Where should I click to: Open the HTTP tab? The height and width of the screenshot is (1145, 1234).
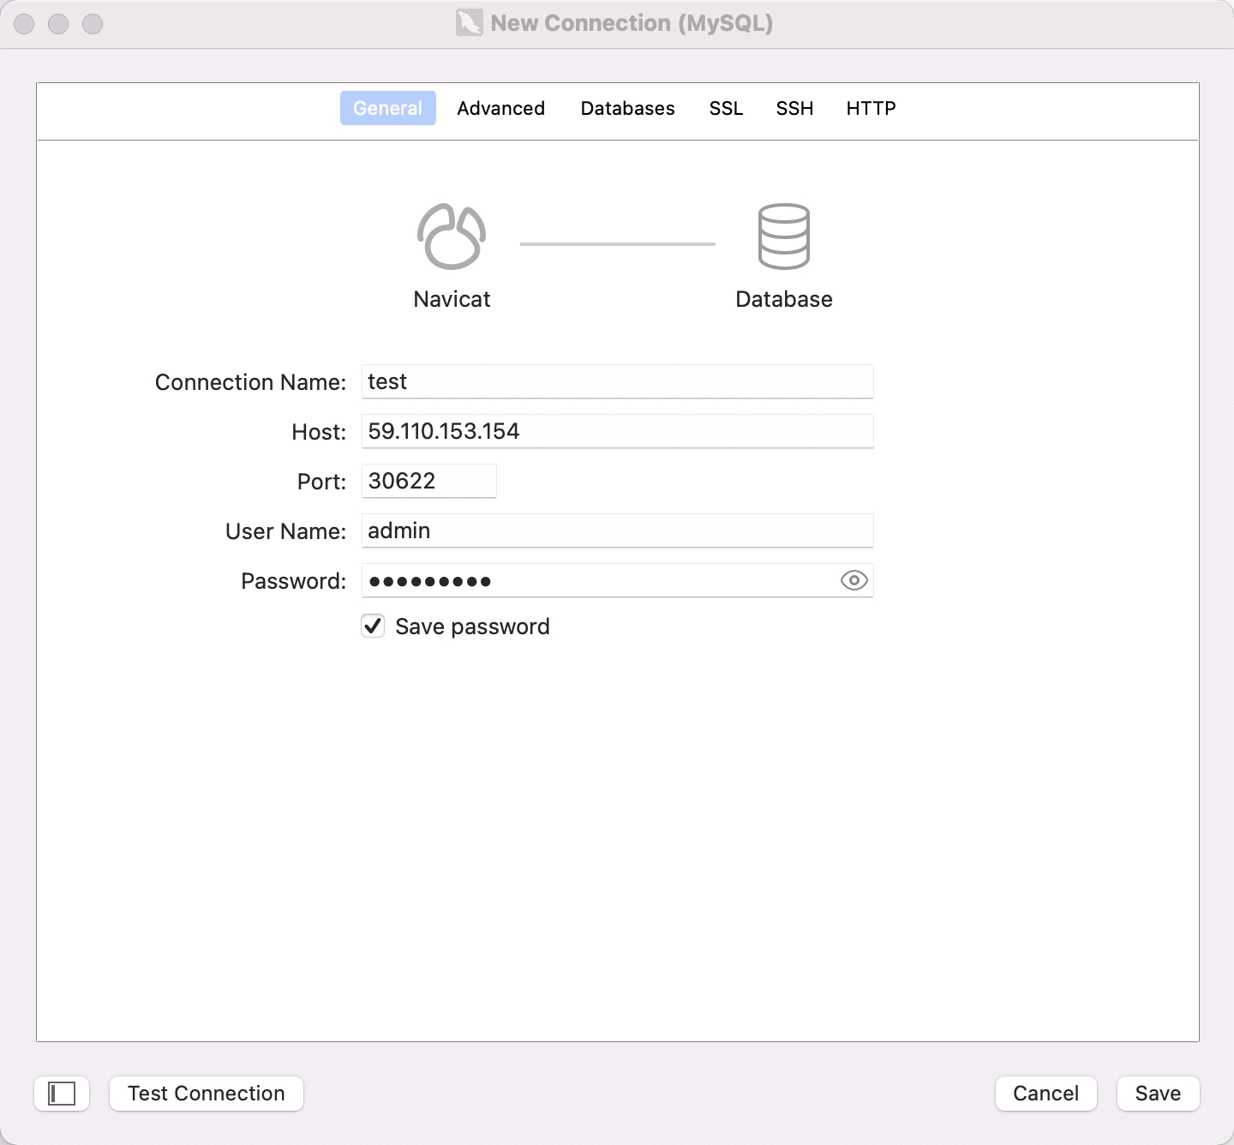tap(871, 108)
